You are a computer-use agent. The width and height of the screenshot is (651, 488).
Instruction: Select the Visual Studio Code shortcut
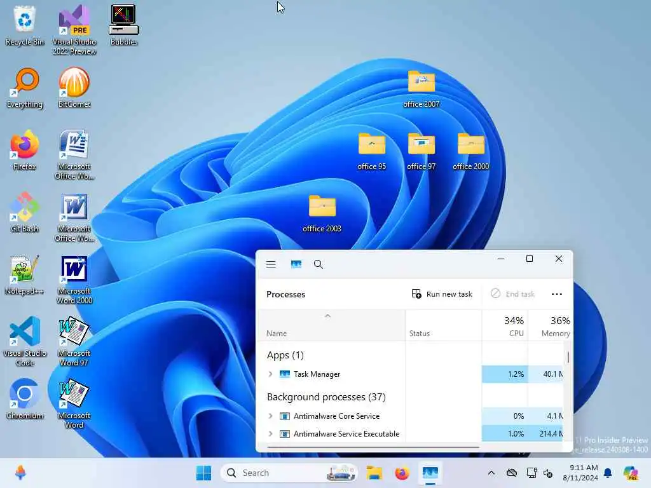pyautogui.click(x=25, y=341)
